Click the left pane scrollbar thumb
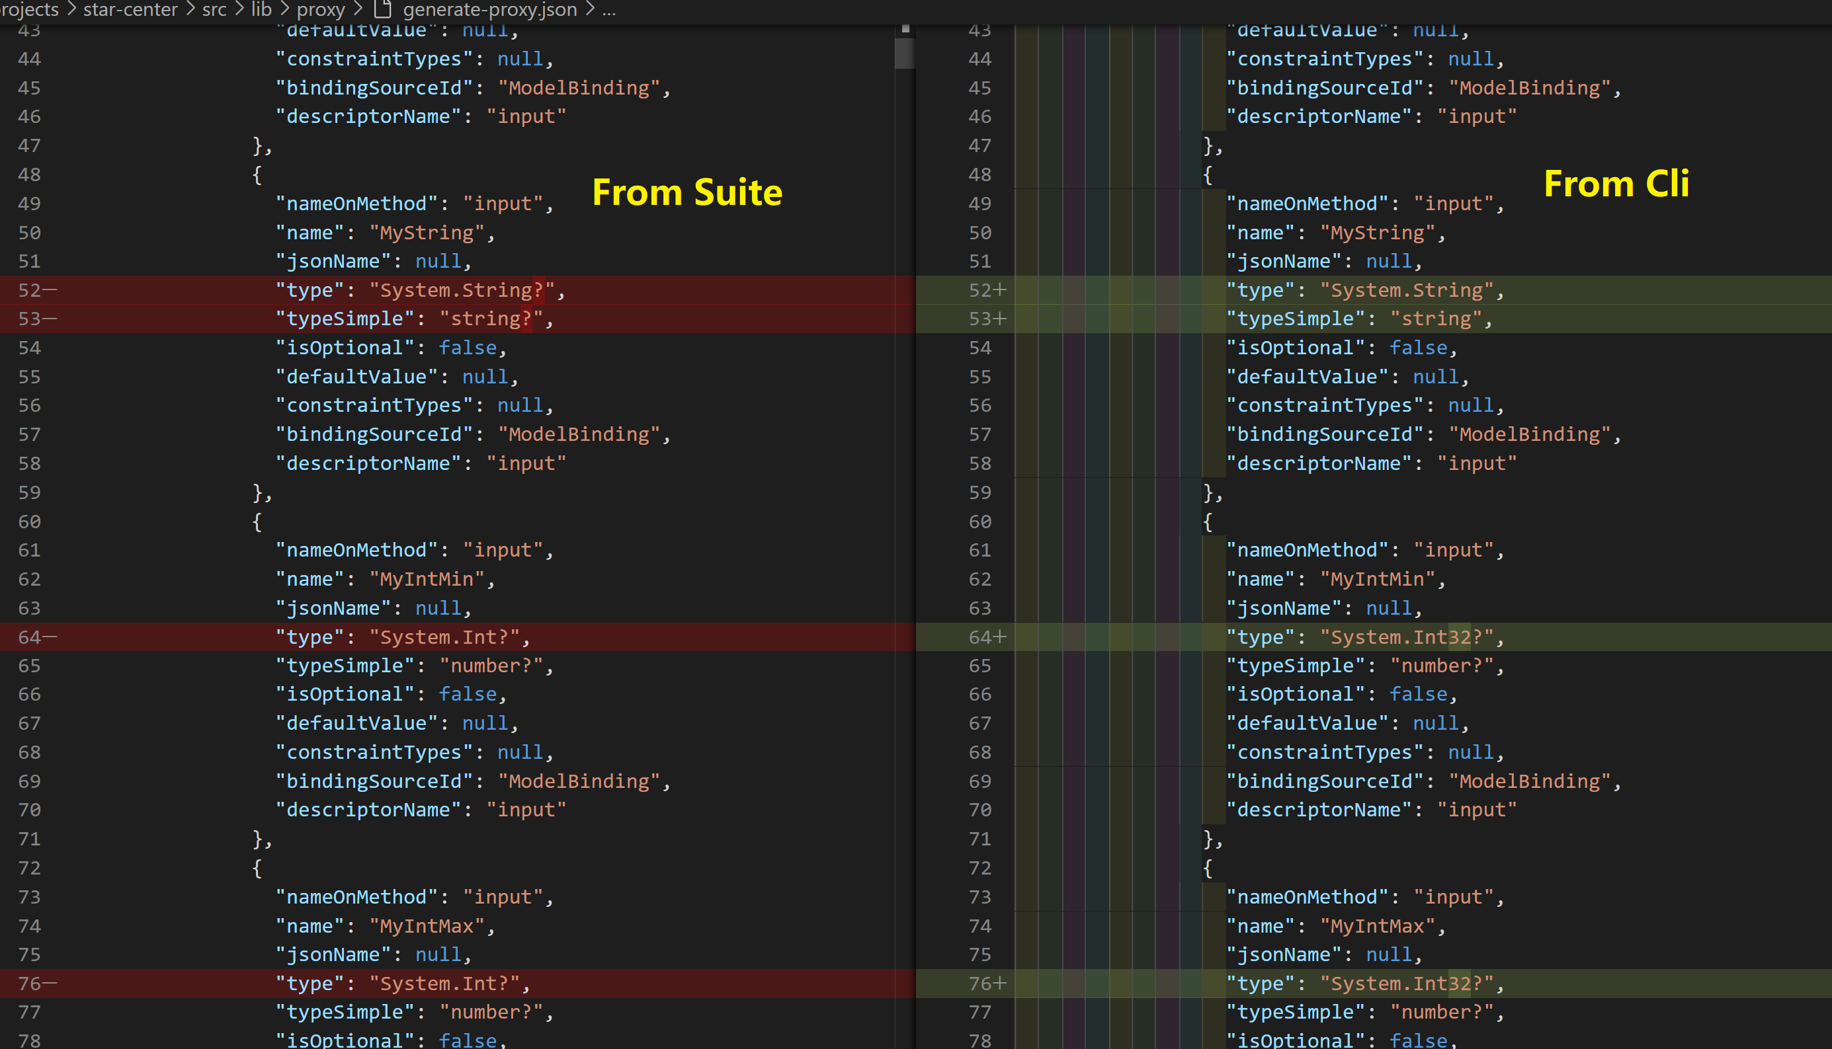Viewport: 1832px width, 1049px height. coord(905,54)
